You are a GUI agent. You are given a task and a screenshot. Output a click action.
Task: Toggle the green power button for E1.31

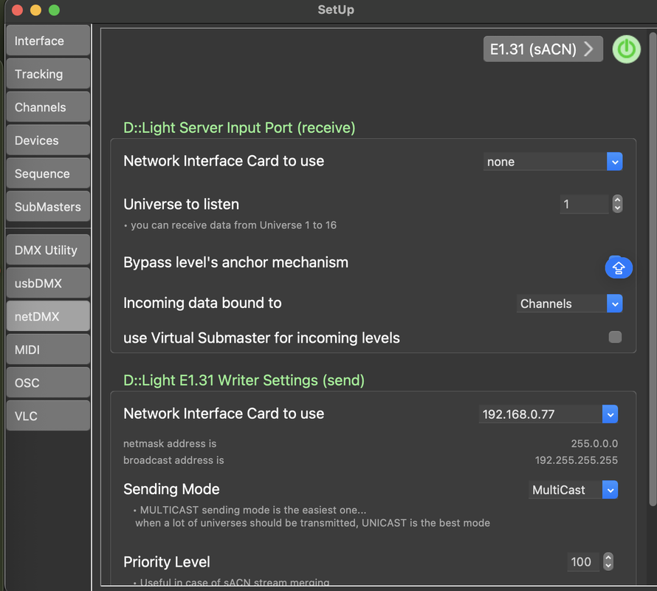[626, 49]
